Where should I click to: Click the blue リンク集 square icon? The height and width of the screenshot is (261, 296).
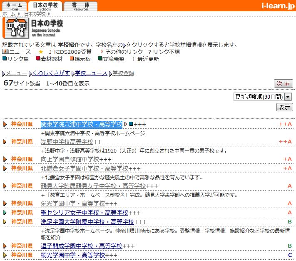[5, 59]
